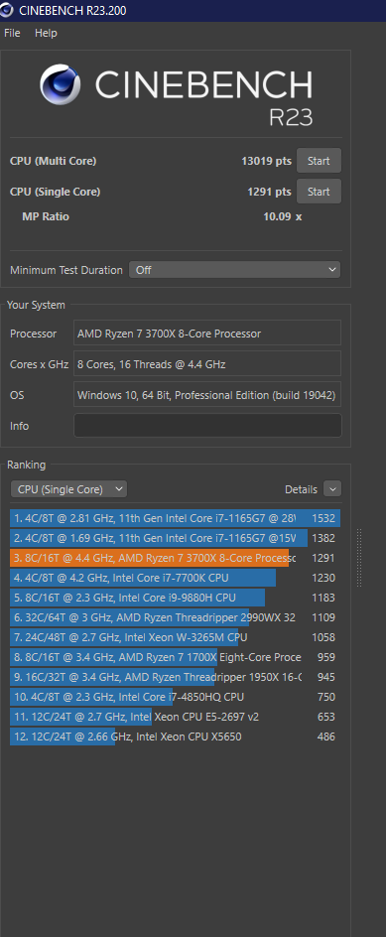Click the 1291 pts single core score
This screenshot has width=386, height=937.
pyautogui.click(x=269, y=192)
